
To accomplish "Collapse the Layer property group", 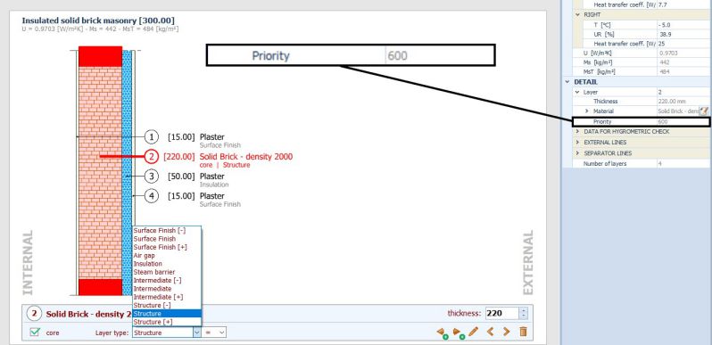I will pyautogui.click(x=577, y=92).
